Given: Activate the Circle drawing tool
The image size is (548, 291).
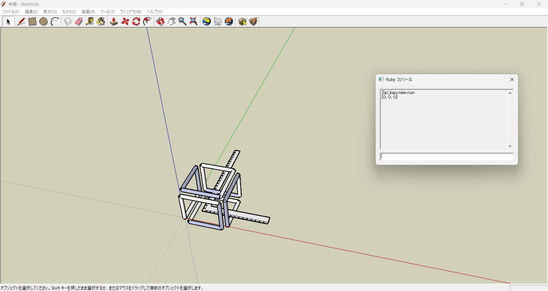Looking at the screenshot, I should (43, 22).
